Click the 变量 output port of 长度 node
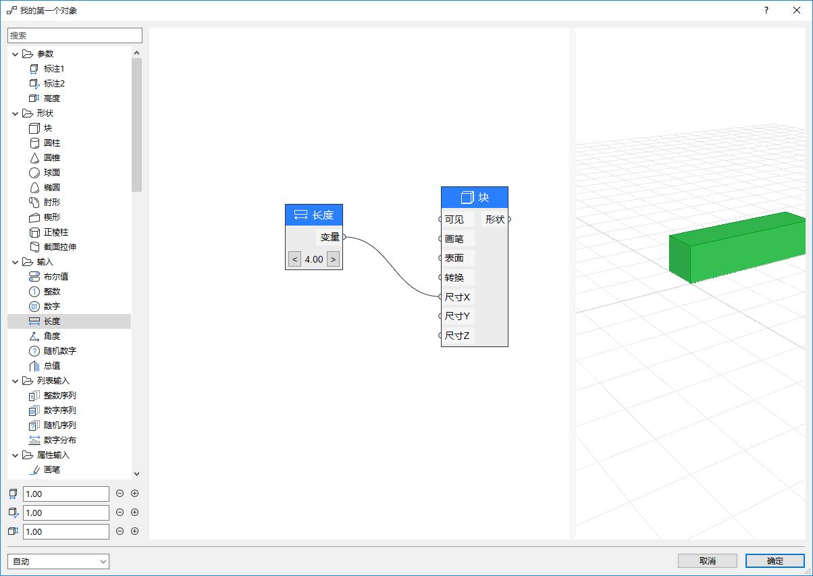Screen dimensions: 813x576 pyautogui.click(x=344, y=237)
